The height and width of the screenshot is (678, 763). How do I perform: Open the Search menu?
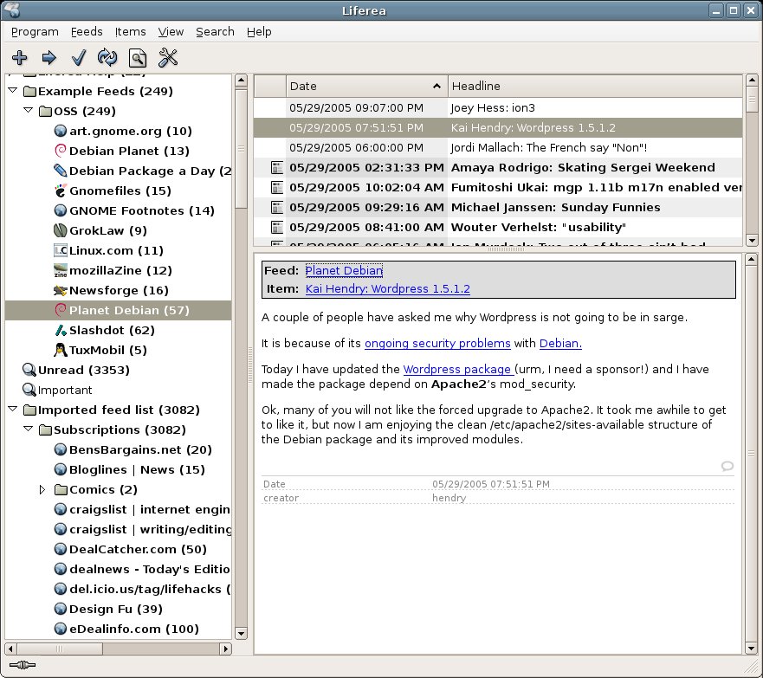[x=215, y=32]
